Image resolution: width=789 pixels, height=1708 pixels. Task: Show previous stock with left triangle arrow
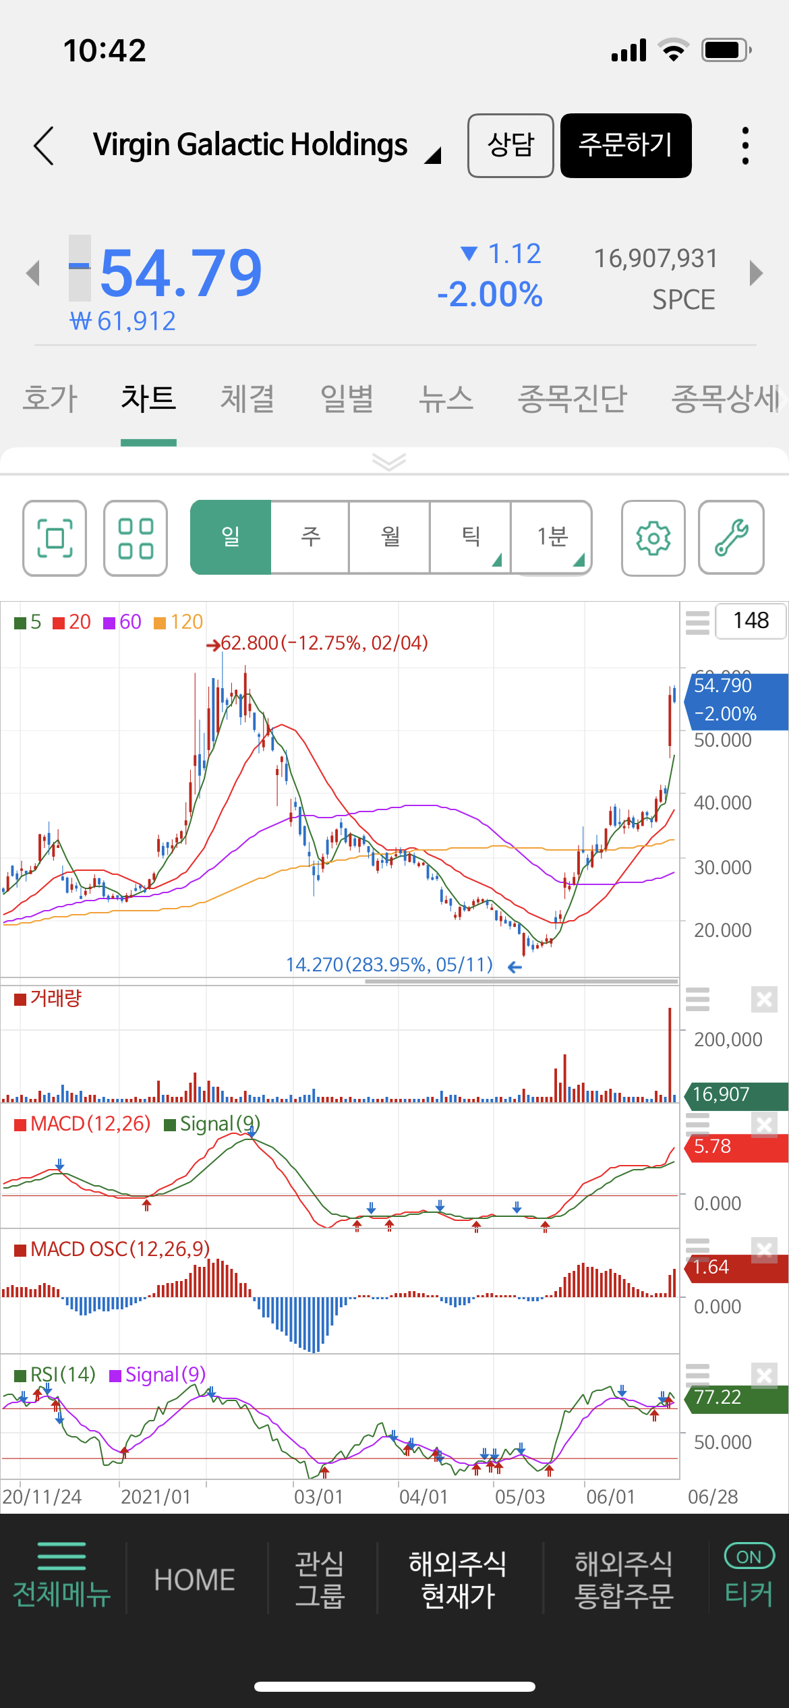point(32,273)
